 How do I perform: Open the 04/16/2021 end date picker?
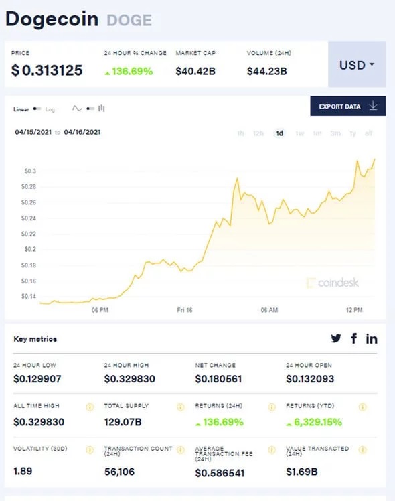tap(82, 132)
